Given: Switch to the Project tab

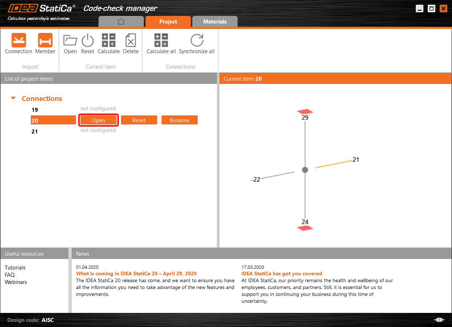Looking at the screenshot, I should pos(168,22).
